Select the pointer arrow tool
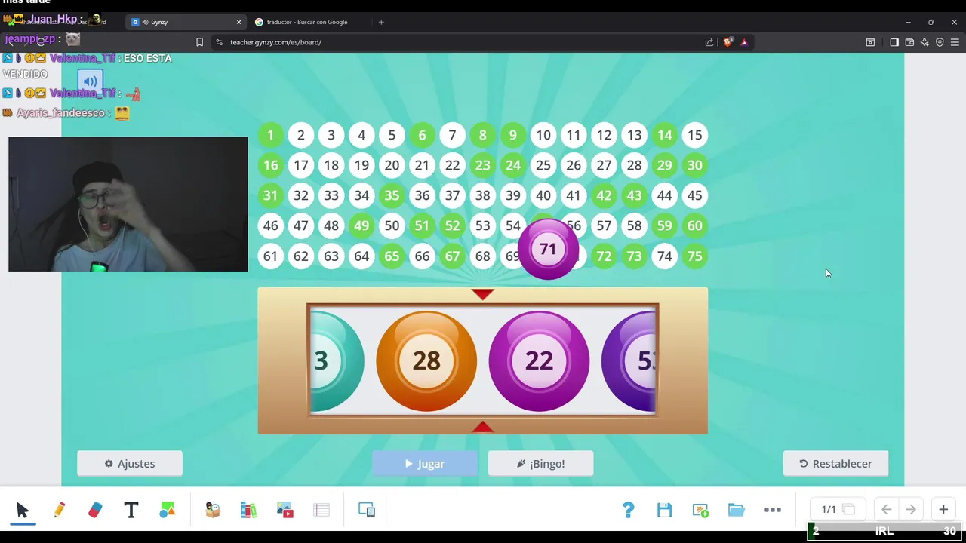The width and height of the screenshot is (966, 543). click(22, 511)
